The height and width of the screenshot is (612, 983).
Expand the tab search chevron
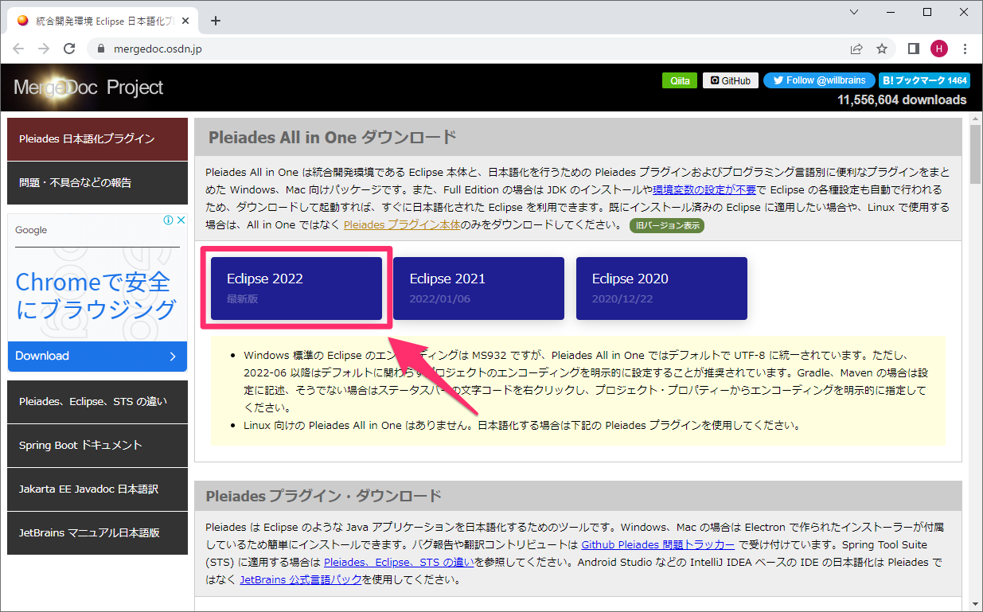pos(854,13)
